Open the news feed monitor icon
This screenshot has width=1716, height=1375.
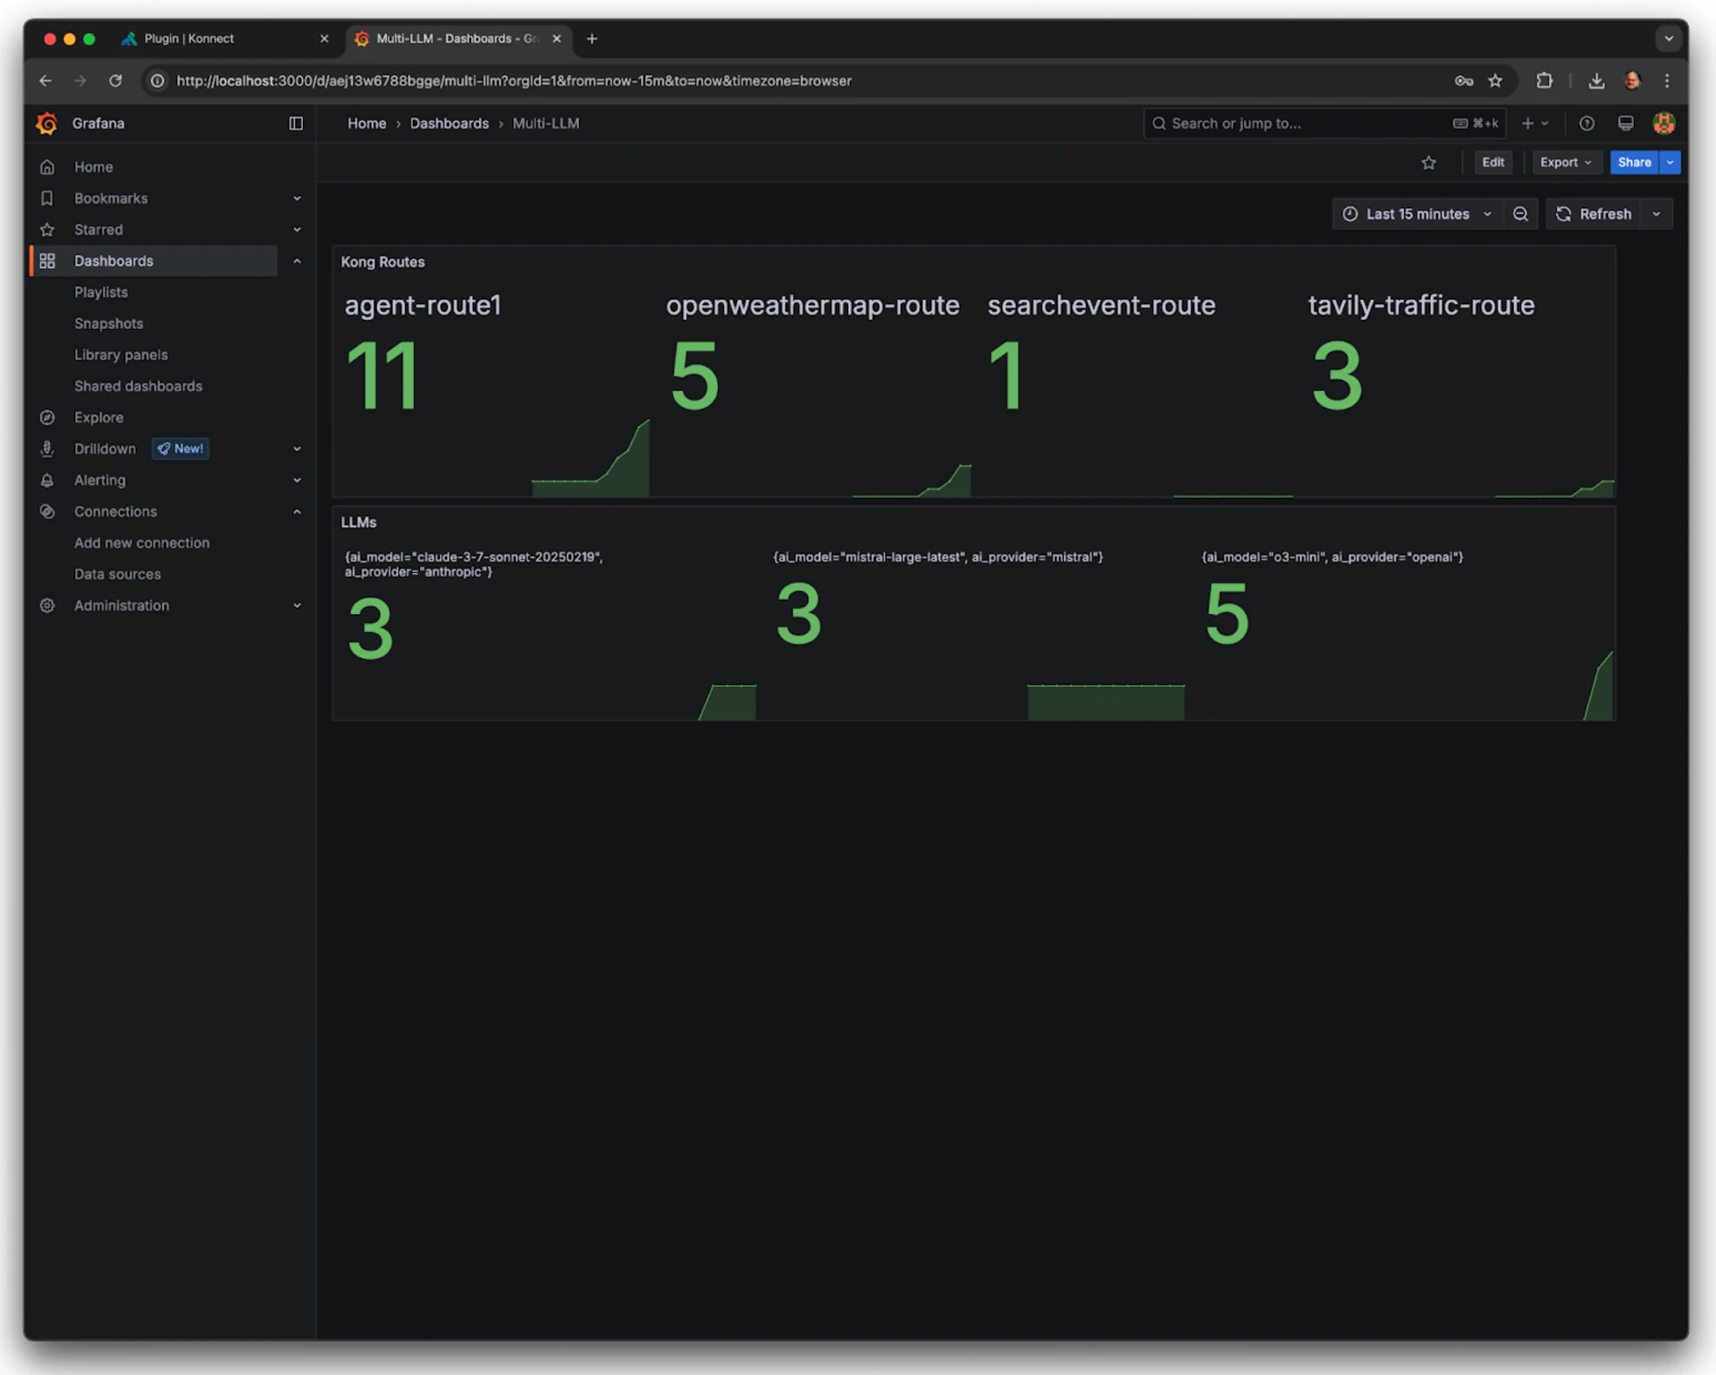pos(1626,123)
